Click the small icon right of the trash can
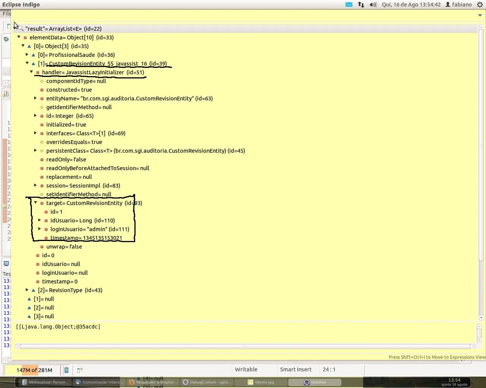The height and width of the screenshot is (388, 486). (x=80, y=370)
